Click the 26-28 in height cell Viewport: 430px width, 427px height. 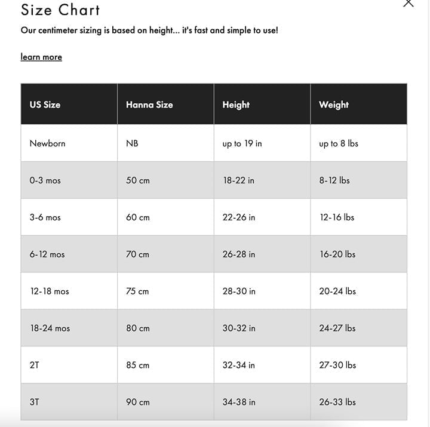(262, 254)
